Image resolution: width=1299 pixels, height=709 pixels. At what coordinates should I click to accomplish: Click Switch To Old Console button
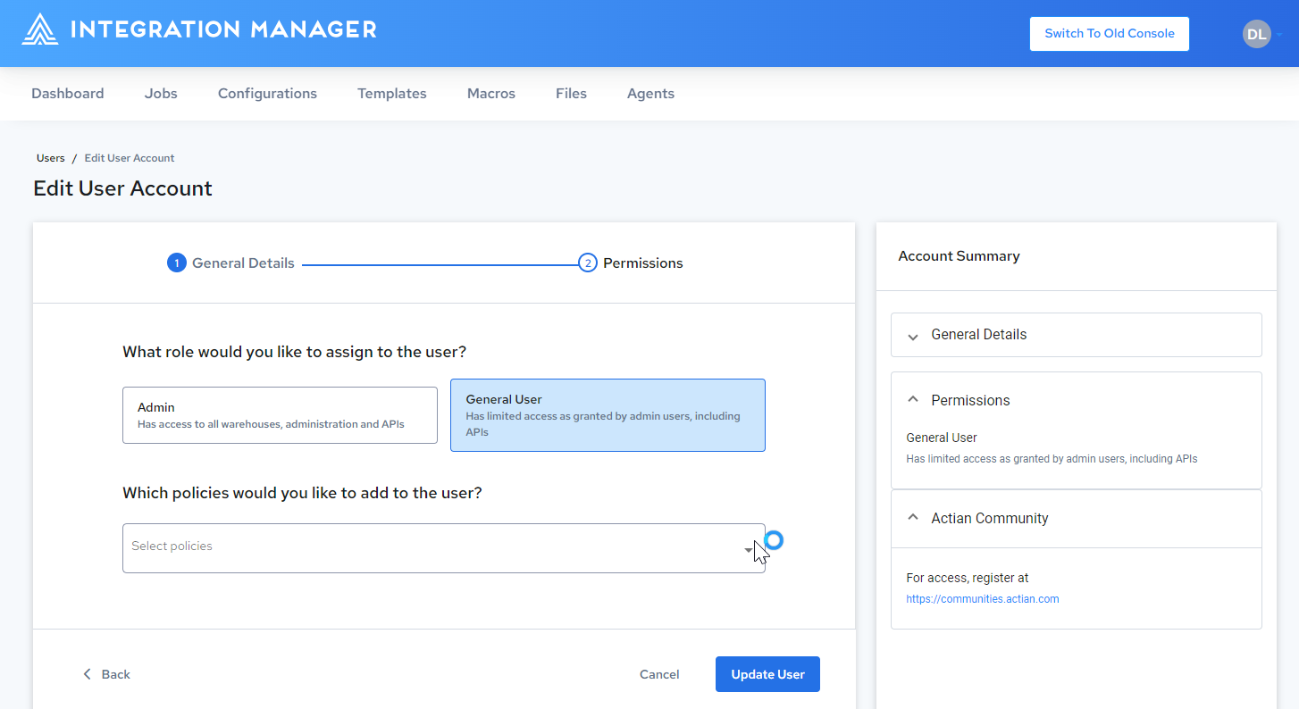(x=1110, y=34)
